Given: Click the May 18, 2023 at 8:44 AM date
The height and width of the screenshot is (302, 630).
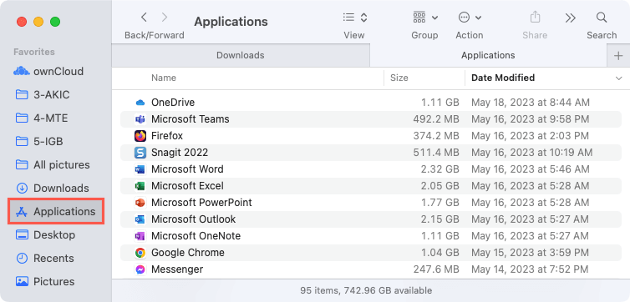Looking at the screenshot, I should (531, 103).
